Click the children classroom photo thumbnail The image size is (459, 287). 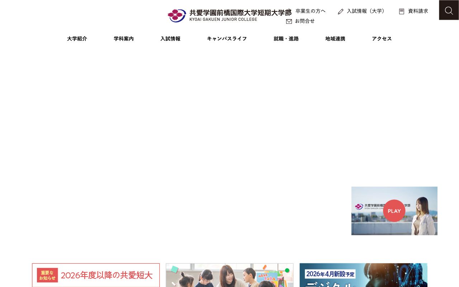[229, 275]
